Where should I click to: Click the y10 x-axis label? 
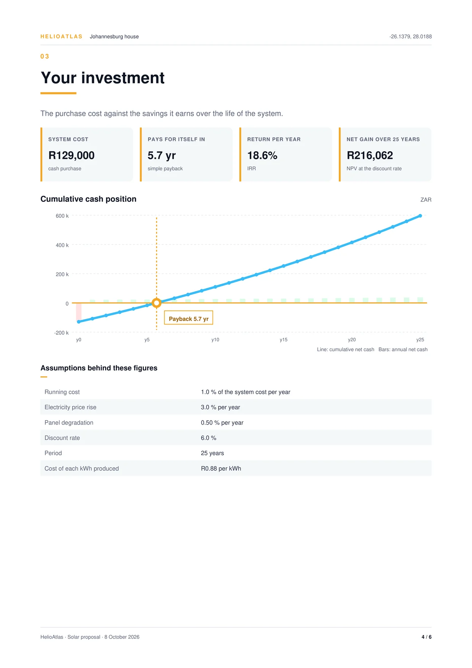click(x=215, y=340)
